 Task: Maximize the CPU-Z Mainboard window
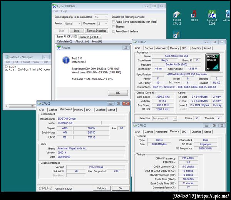tap(118, 103)
